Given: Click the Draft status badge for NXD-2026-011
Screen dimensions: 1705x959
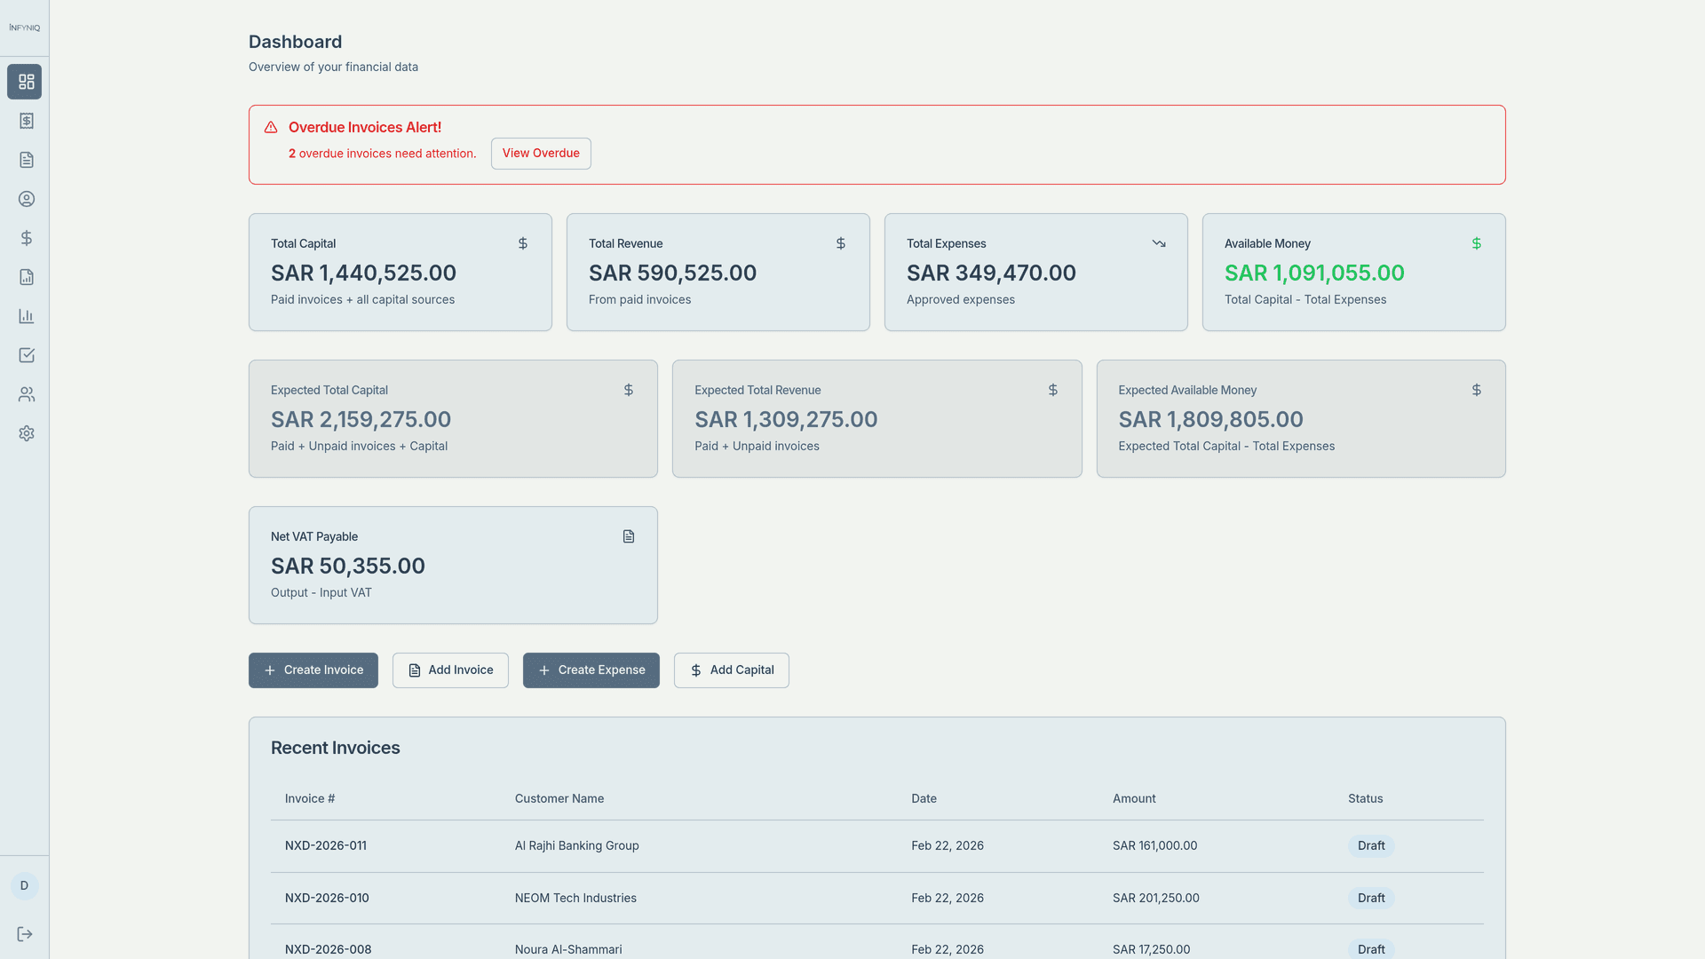Looking at the screenshot, I should [1371, 845].
